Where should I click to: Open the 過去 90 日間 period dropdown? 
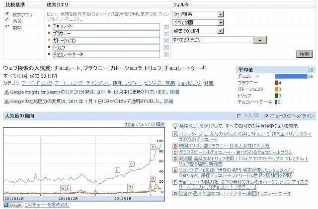[198, 31]
